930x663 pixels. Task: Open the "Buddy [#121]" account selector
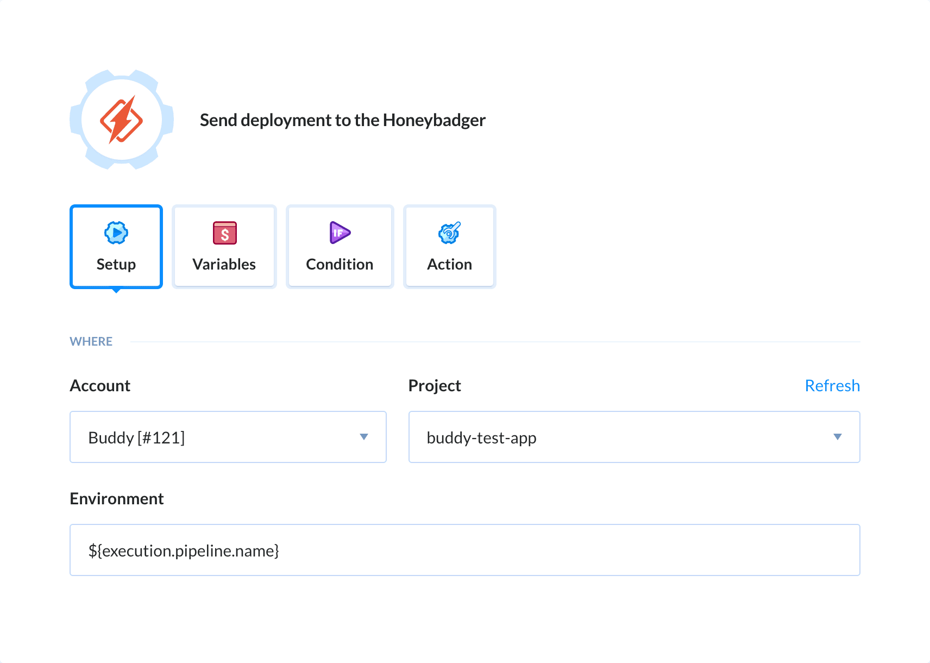point(228,436)
